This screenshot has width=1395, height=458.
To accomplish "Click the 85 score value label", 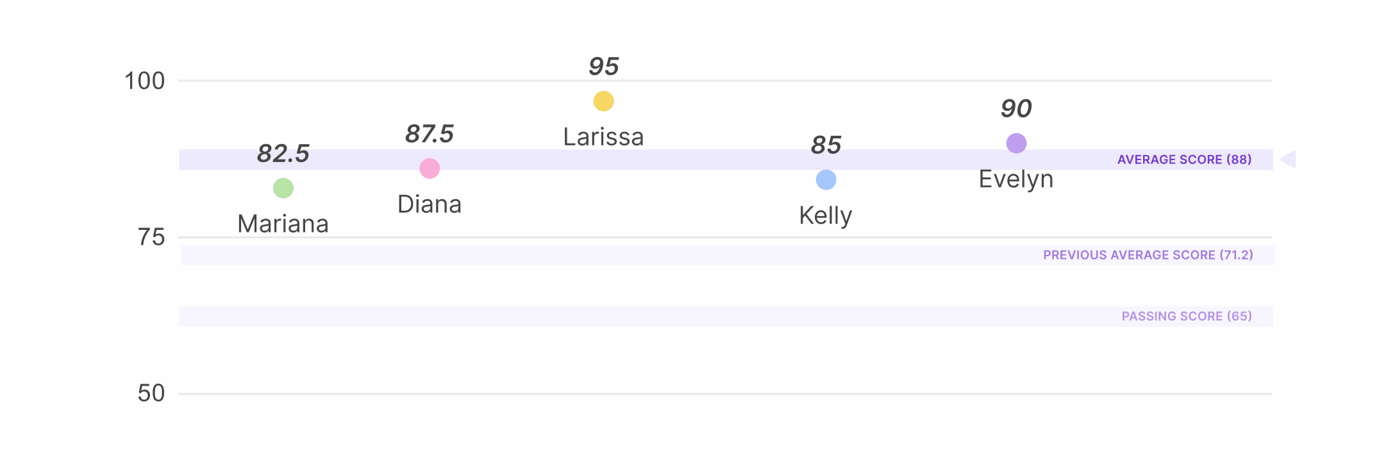I will [x=826, y=145].
